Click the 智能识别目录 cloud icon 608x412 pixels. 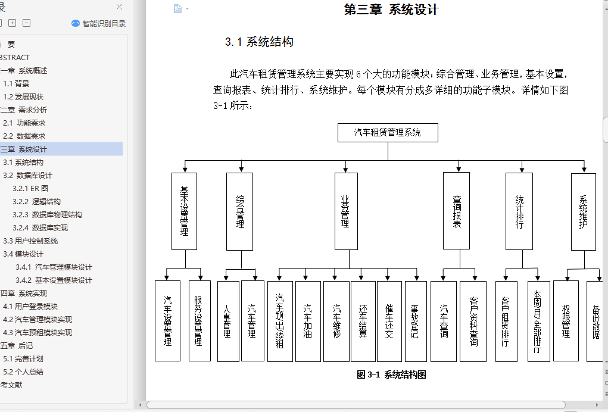pos(75,24)
